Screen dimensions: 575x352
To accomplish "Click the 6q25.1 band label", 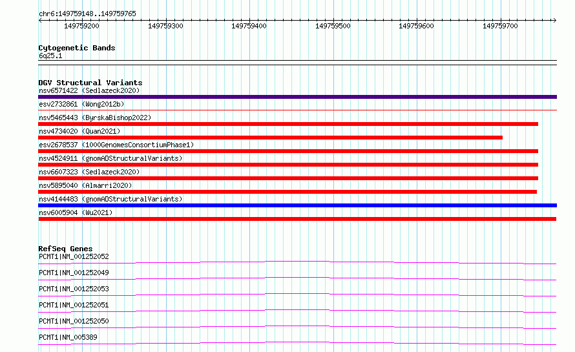I will [x=50, y=56].
